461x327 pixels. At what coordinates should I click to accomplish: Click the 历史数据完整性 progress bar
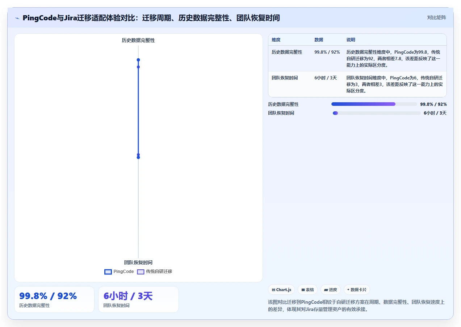374,104
